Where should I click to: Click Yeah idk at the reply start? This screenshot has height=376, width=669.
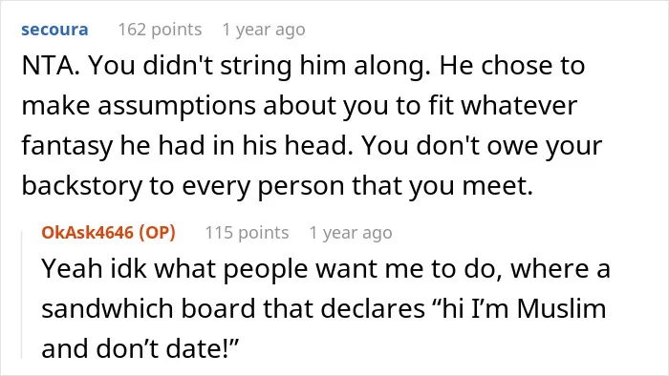pos(94,269)
